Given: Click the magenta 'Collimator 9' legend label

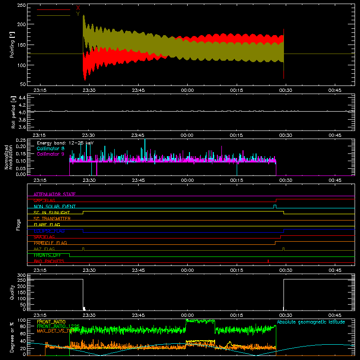Looking at the screenshot, I should pos(50,154).
